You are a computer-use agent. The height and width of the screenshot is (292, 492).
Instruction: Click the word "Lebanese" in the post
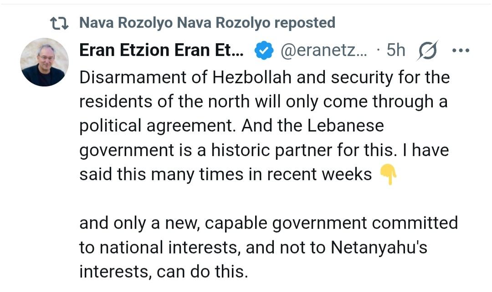345,126
